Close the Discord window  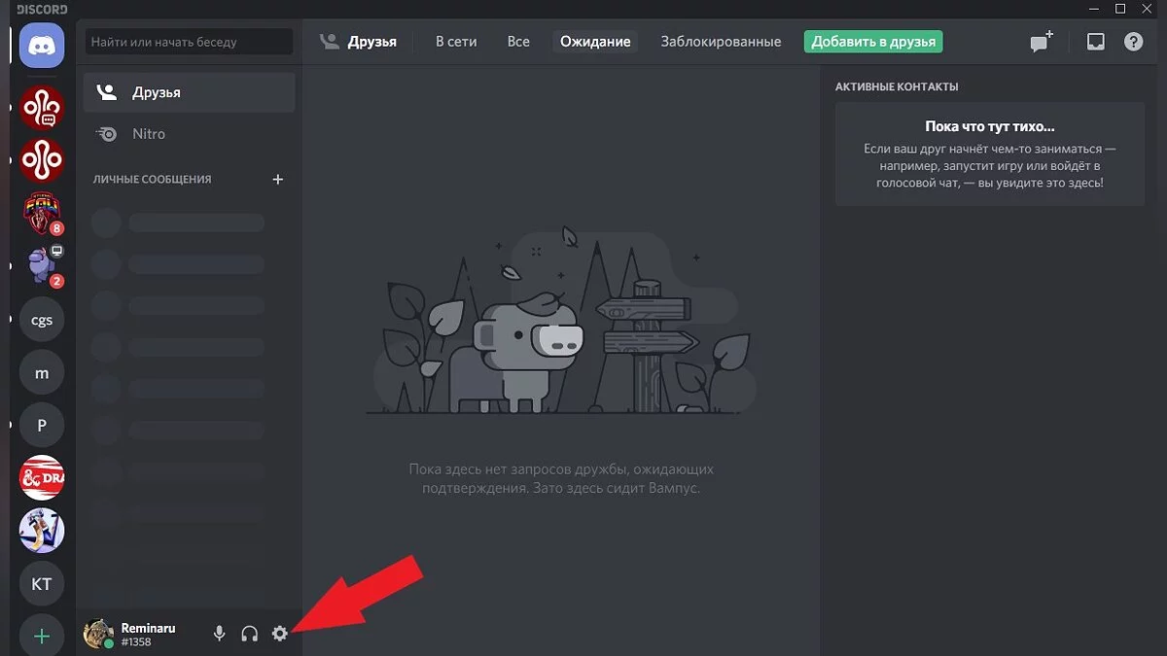(x=1148, y=9)
